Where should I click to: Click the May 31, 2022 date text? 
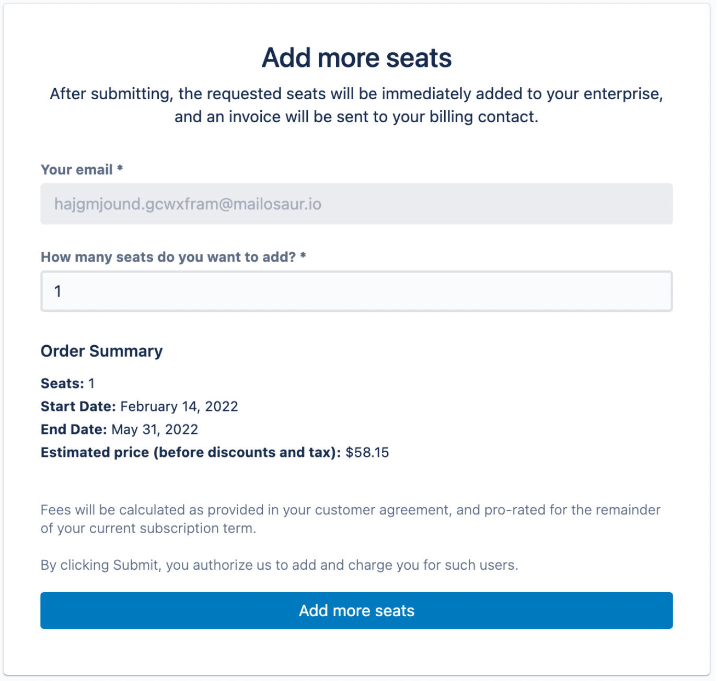click(155, 429)
